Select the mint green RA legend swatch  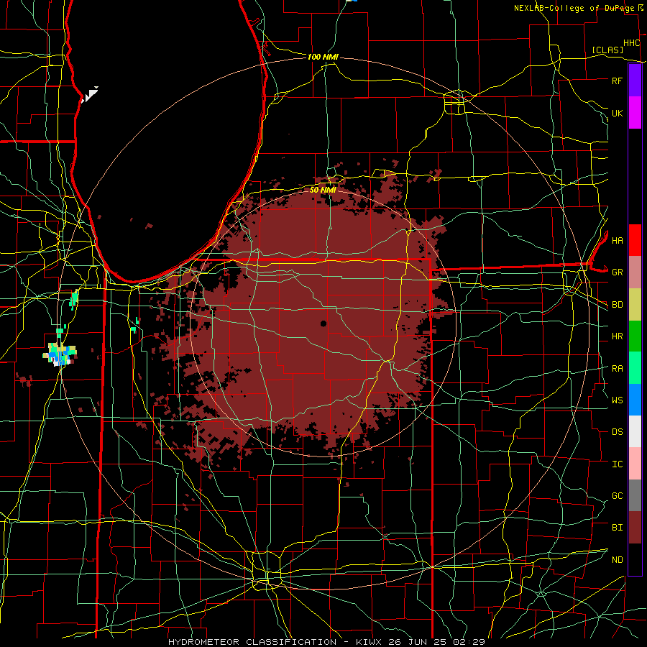[x=635, y=368]
